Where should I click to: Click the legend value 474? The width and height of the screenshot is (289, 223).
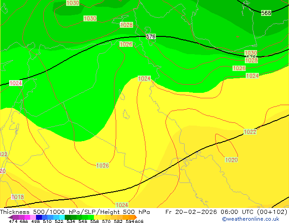(13, 221)
